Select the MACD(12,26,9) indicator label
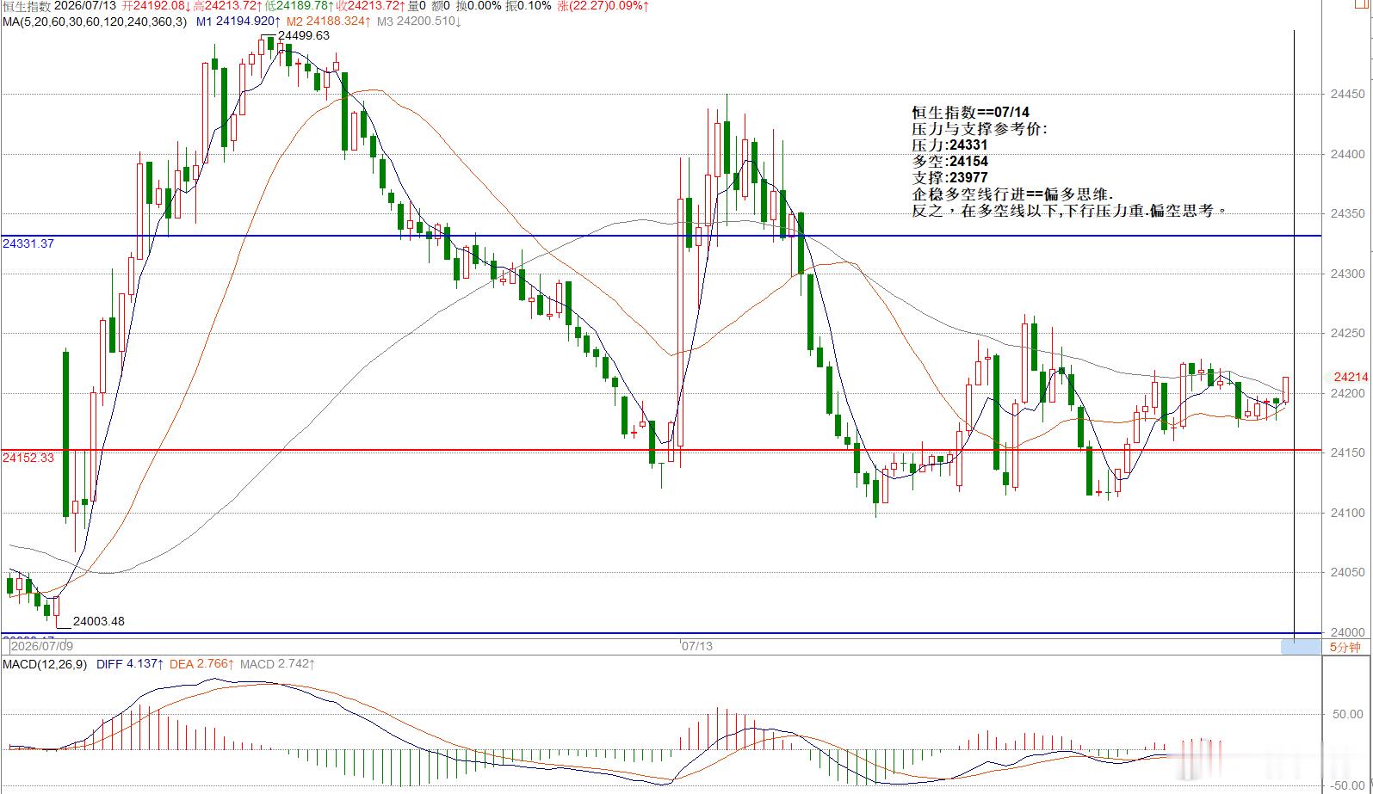The height and width of the screenshot is (794, 1373). (x=45, y=664)
